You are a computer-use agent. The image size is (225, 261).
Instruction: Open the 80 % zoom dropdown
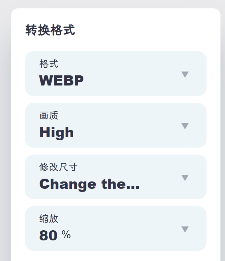(x=115, y=229)
